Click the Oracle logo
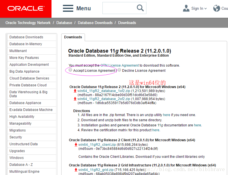Screen dimensions: 228x175 [x=26, y=8]
